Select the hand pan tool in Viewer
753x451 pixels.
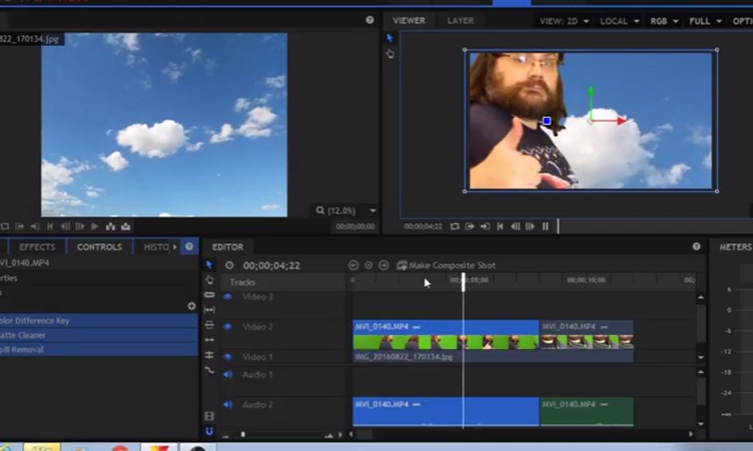pos(390,54)
